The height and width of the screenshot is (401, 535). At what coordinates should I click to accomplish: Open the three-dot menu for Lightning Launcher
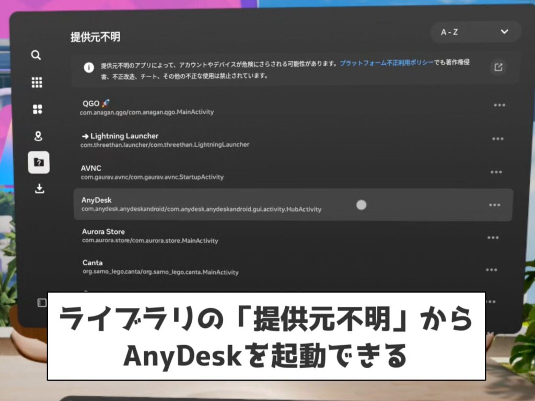[498, 139]
